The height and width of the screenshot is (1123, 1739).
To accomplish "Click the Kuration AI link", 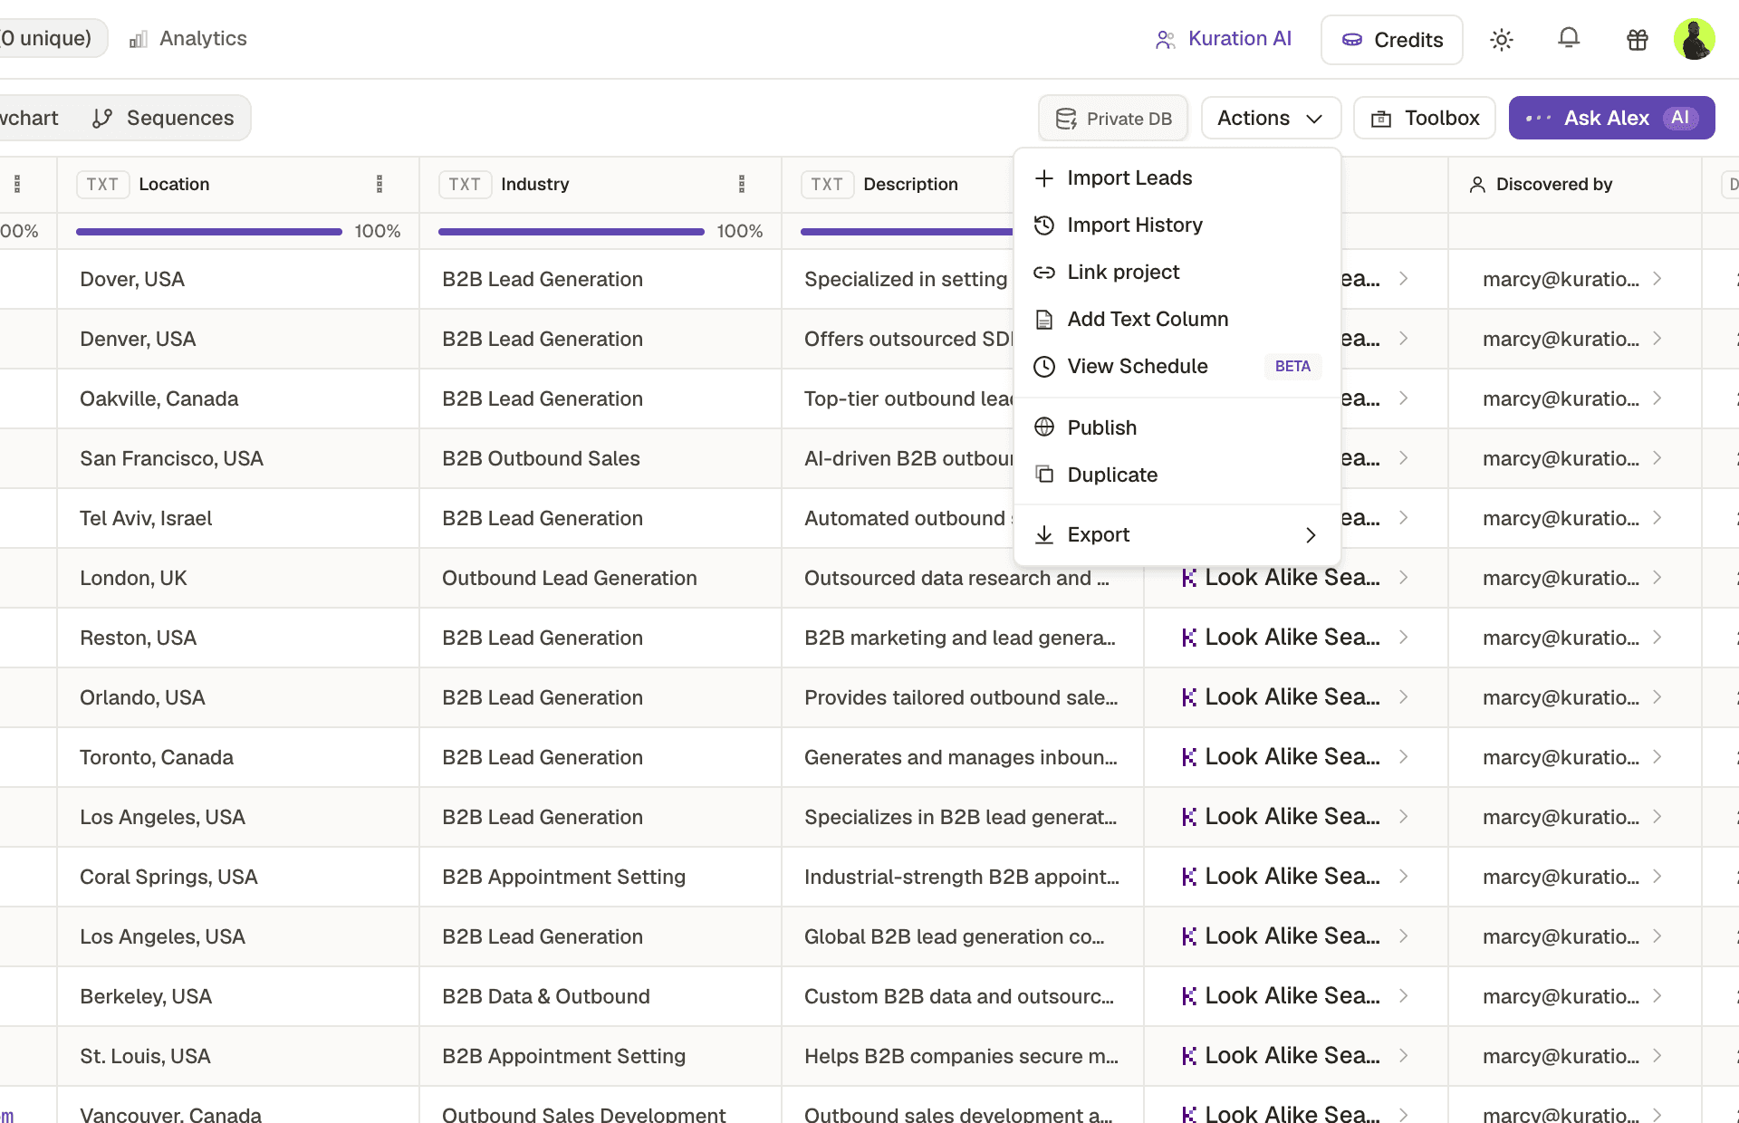I will pyautogui.click(x=1223, y=39).
